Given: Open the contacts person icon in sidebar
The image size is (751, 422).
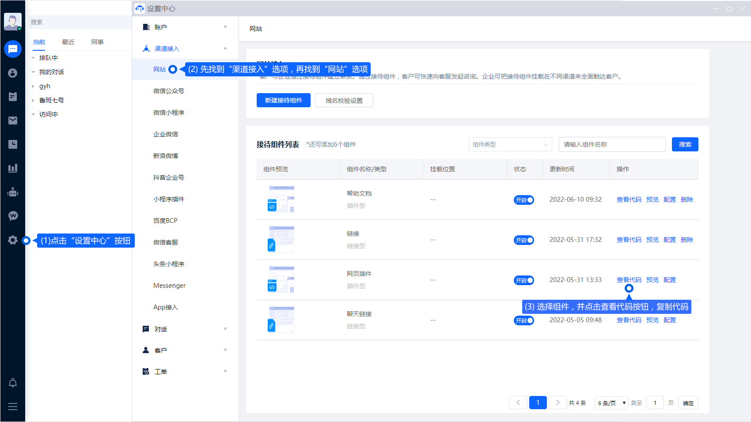Looking at the screenshot, I should 13,73.
